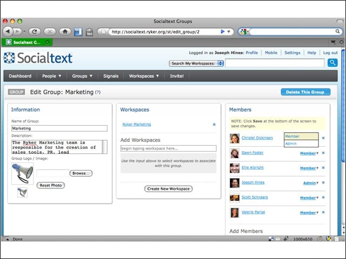Click Christel Dickinson's avatar photo
346x259 pixels.
coord(234,139)
